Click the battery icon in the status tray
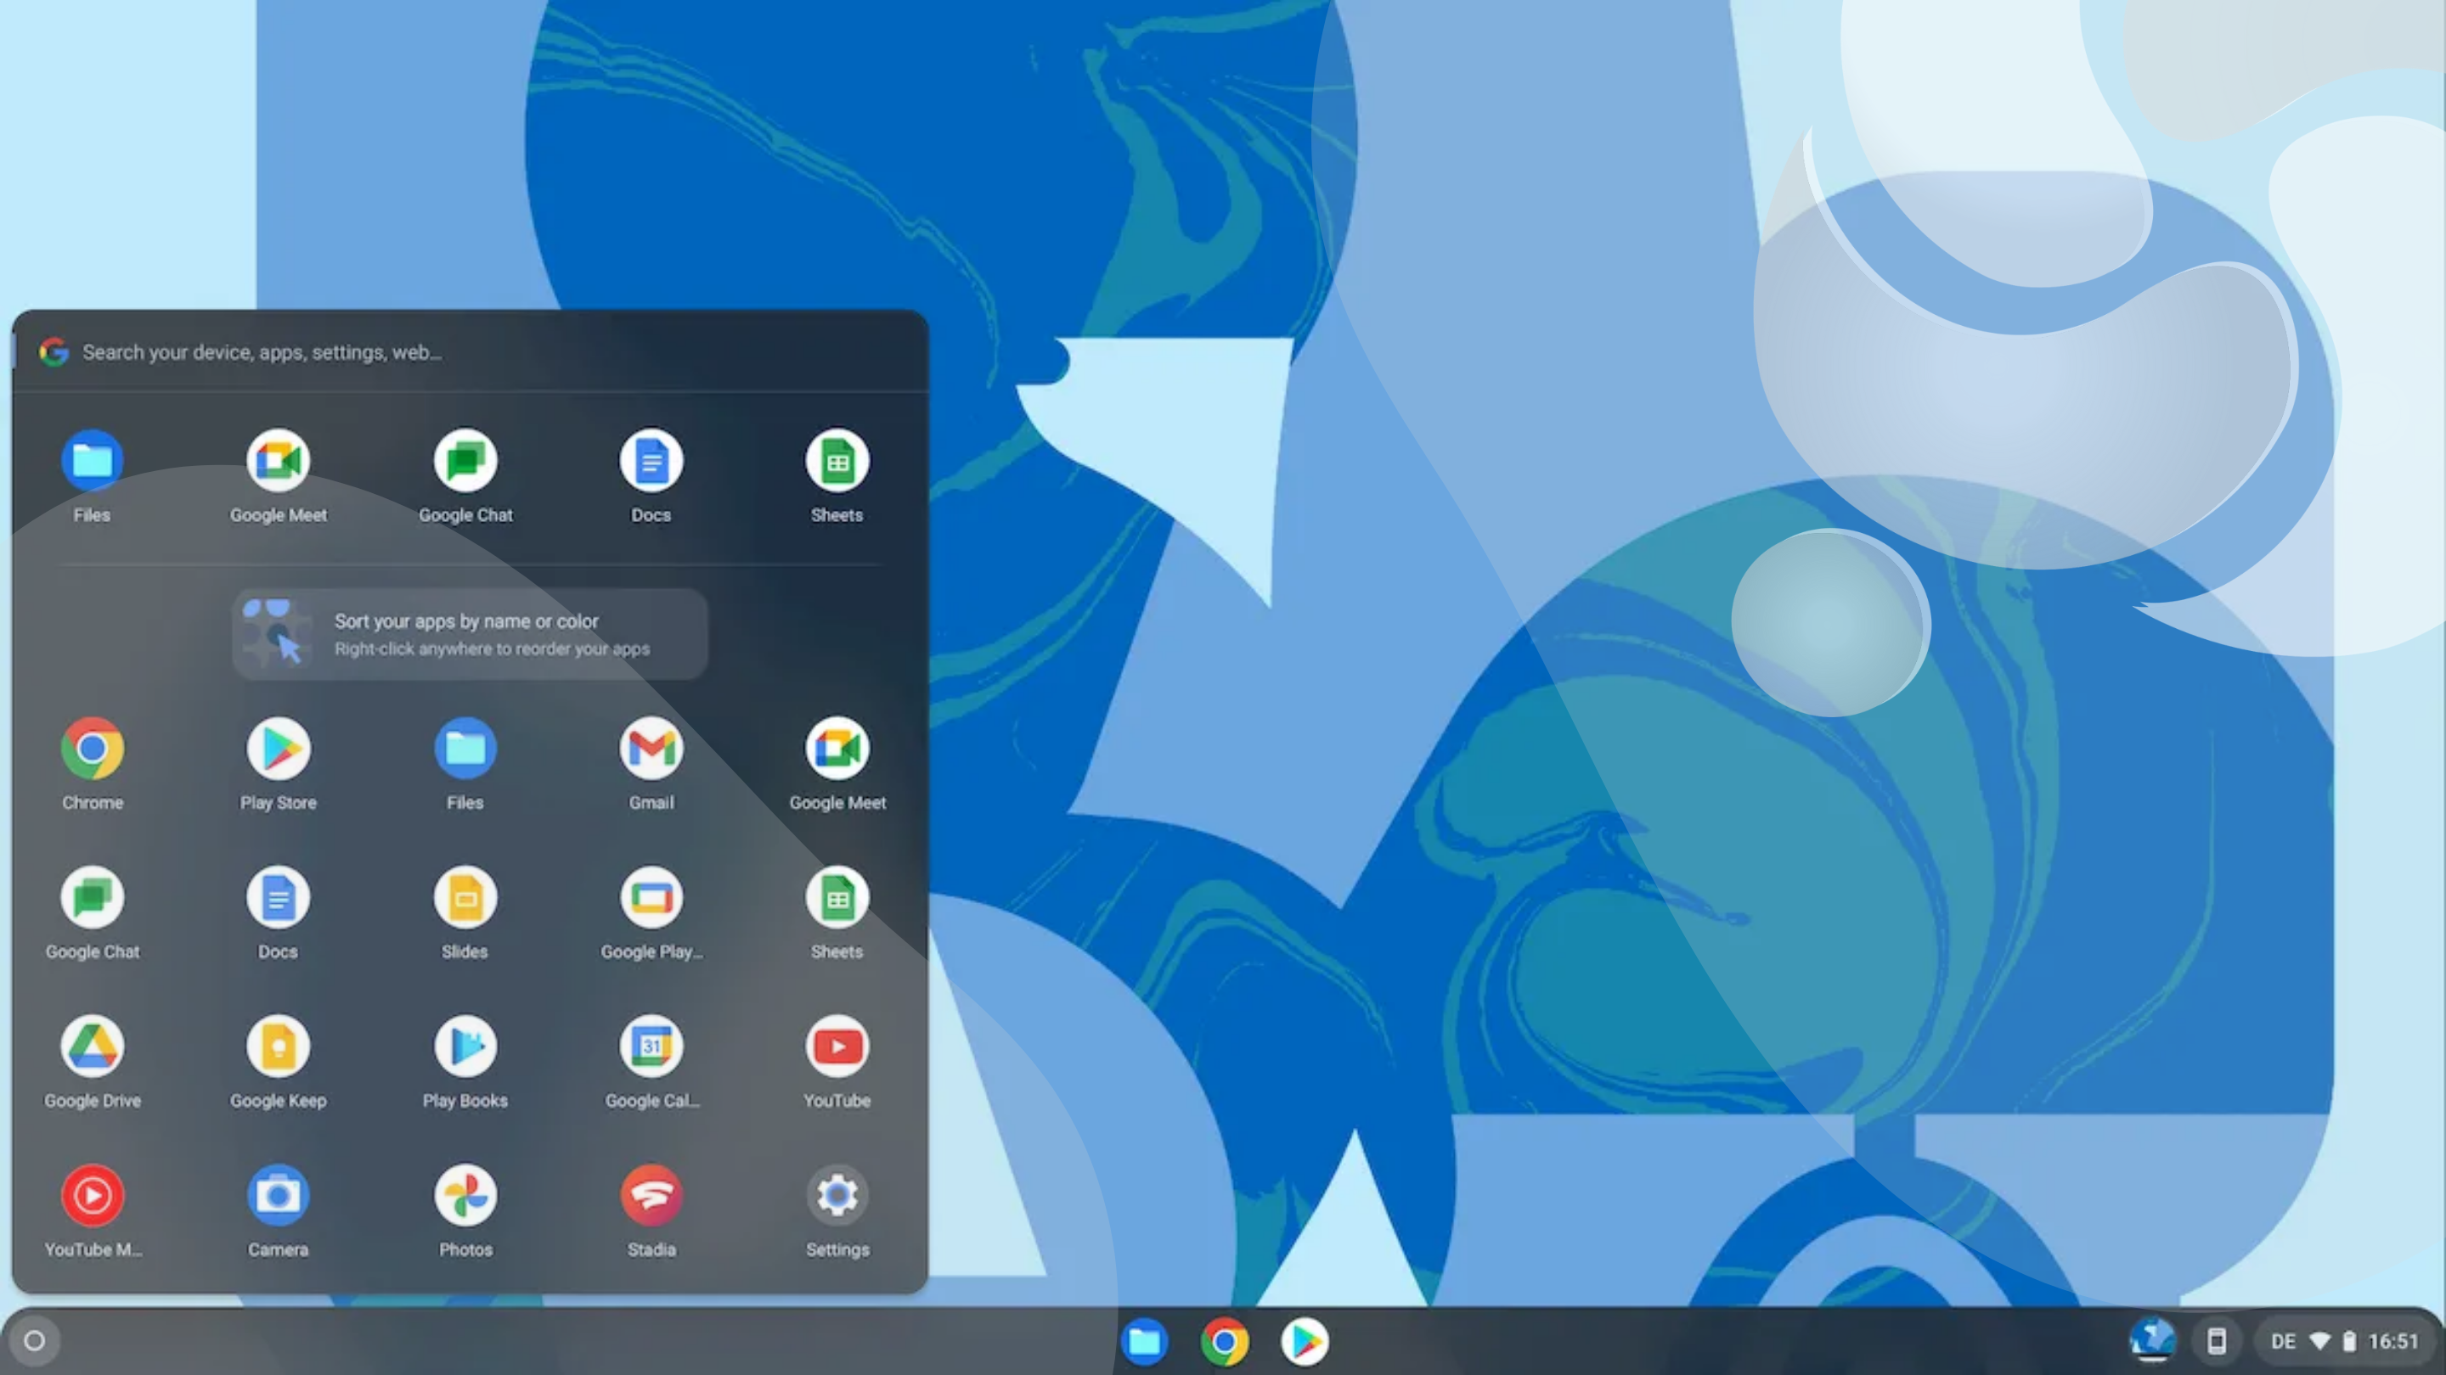 pos(2349,1342)
